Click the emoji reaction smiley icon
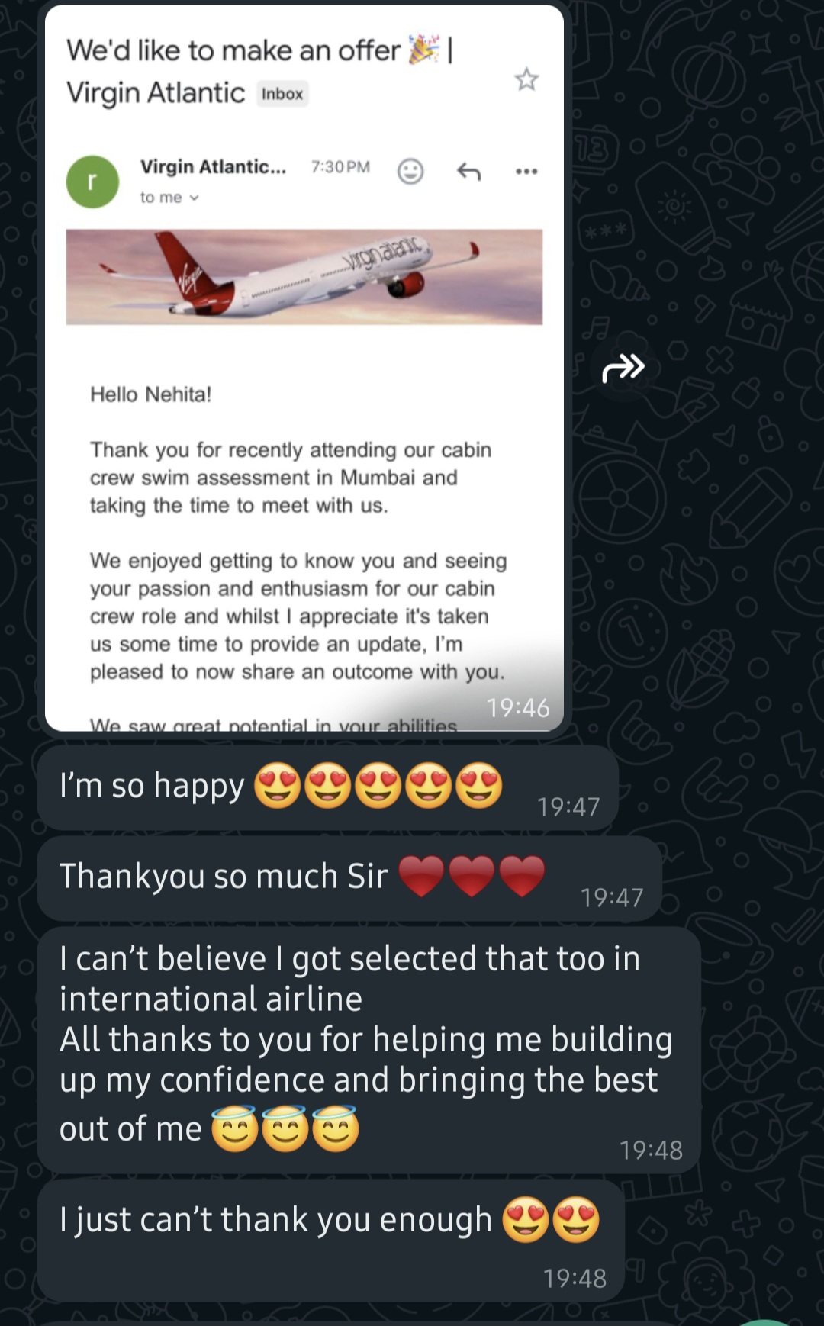The height and width of the screenshot is (1326, 824). [410, 171]
